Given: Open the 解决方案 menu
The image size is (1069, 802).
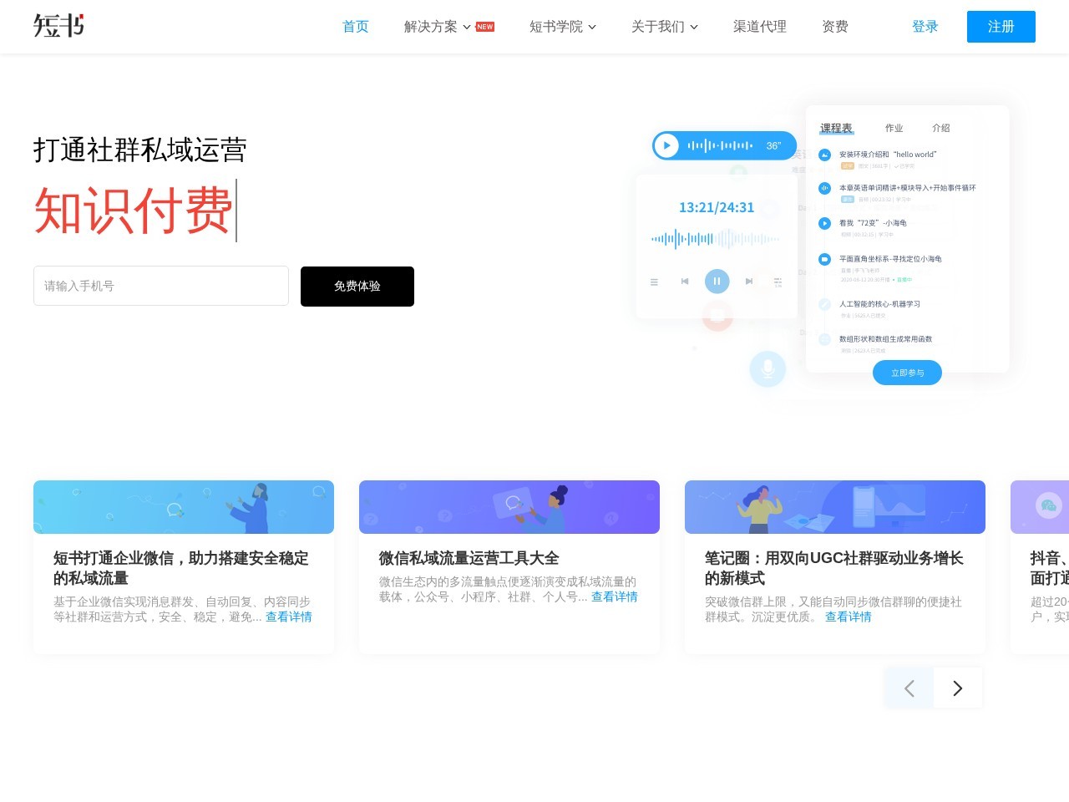Looking at the screenshot, I should [431, 27].
